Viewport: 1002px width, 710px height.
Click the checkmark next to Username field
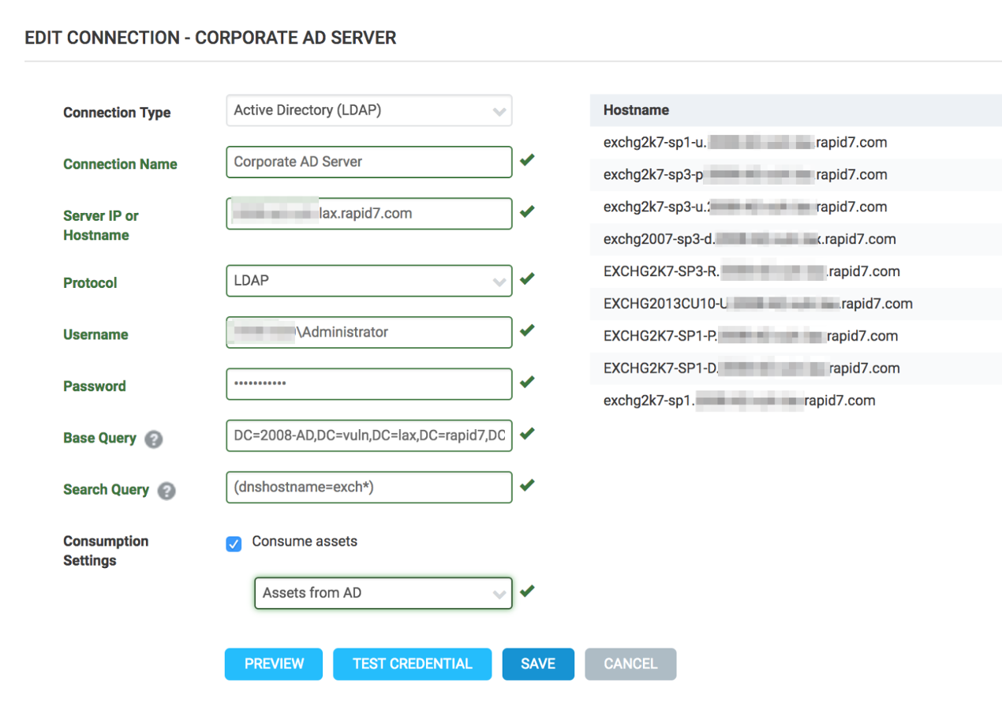pos(528,330)
